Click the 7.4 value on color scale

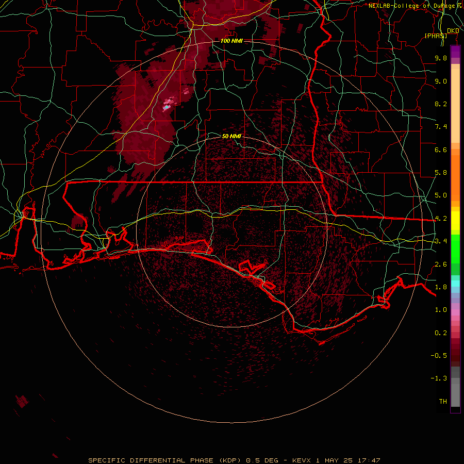(441, 127)
